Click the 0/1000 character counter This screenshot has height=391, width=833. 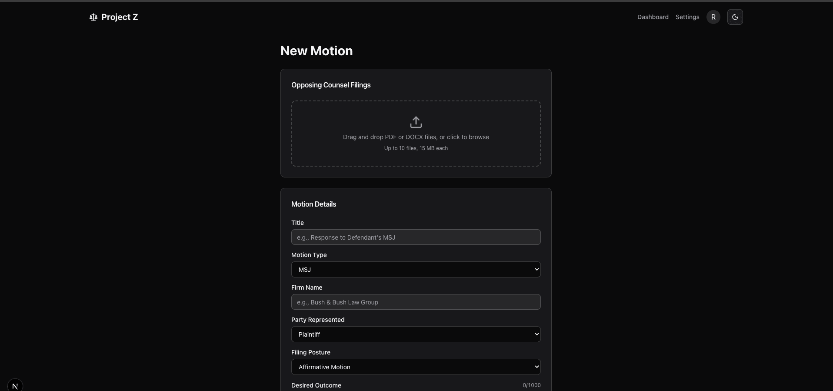tap(531, 385)
